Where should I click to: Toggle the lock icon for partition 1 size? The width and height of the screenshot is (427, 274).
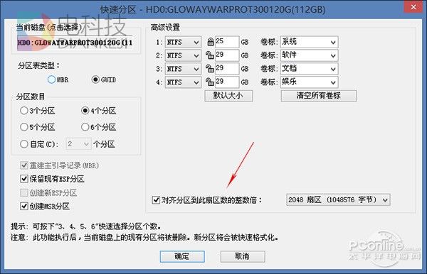[x=210, y=42]
